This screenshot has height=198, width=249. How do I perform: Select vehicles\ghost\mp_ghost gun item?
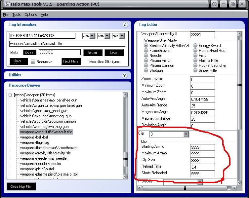pos(44,111)
